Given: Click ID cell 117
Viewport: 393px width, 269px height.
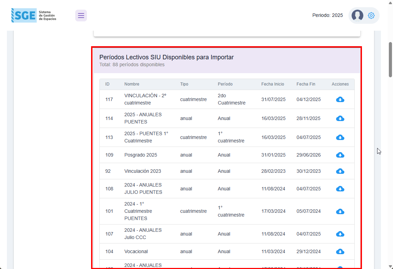Looking at the screenshot, I should point(109,99).
